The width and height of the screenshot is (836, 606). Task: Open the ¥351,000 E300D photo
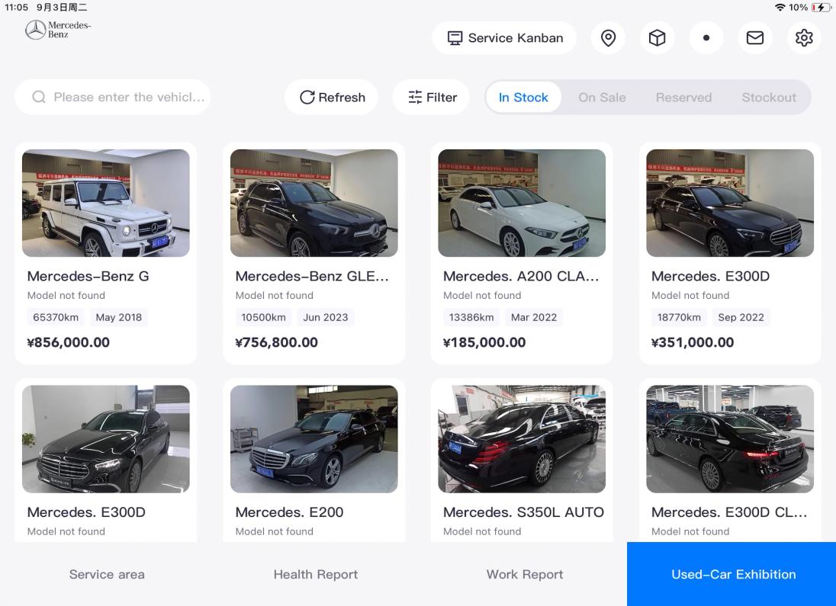pyautogui.click(x=730, y=203)
